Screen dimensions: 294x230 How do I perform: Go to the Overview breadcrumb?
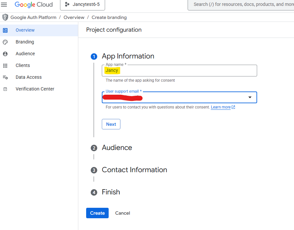click(74, 17)
